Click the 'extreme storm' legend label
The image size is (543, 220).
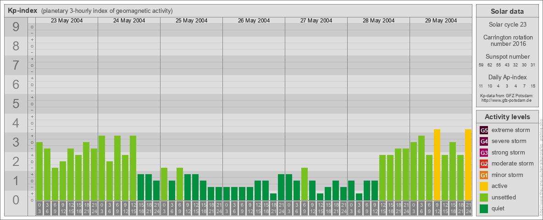tap(511, 130)
